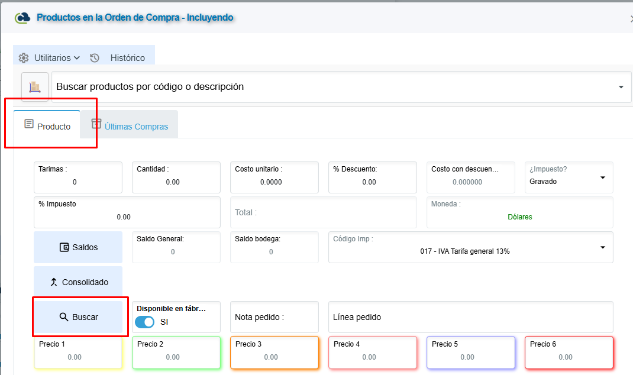Click the Producto tab document icon
This screenshot has height=375, width=633.
pyautogui.click(x=29, y=124)
